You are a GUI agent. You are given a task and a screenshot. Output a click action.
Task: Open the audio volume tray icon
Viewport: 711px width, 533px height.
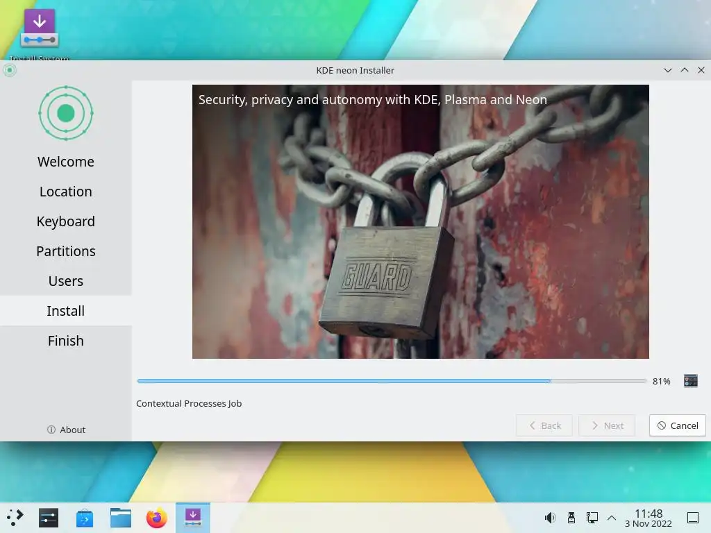[550, 518]
